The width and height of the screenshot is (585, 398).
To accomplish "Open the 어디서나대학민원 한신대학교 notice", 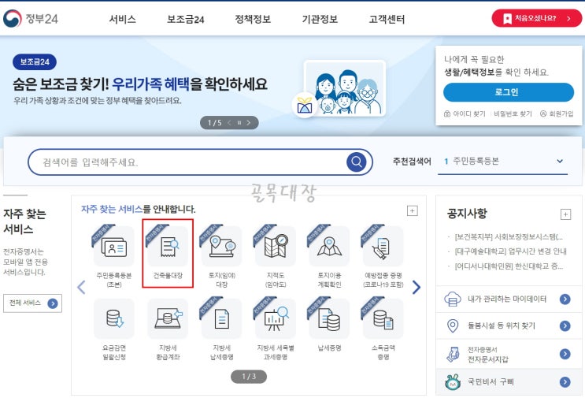I will click(509, 266).
